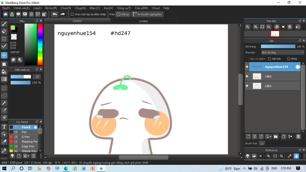Switch to the second Untitled canvas tab
The height and width of the screenshot is (172, 306).
(x=143, y=21)
